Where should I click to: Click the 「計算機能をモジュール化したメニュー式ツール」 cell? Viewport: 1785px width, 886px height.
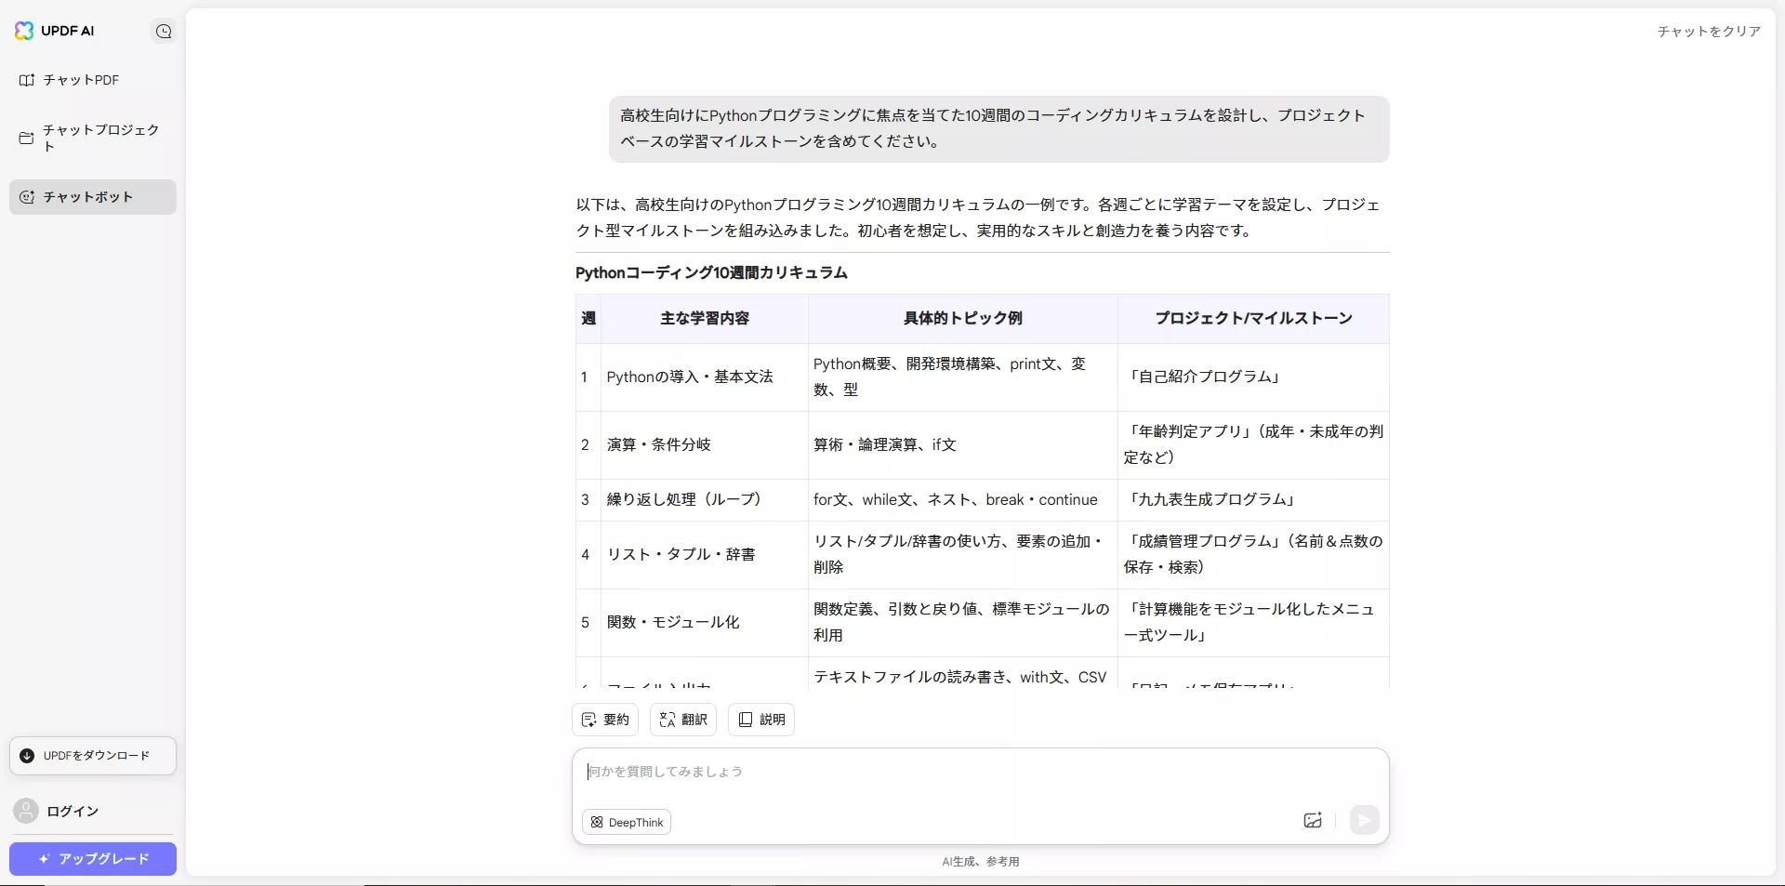click(x=1253, y=623)
